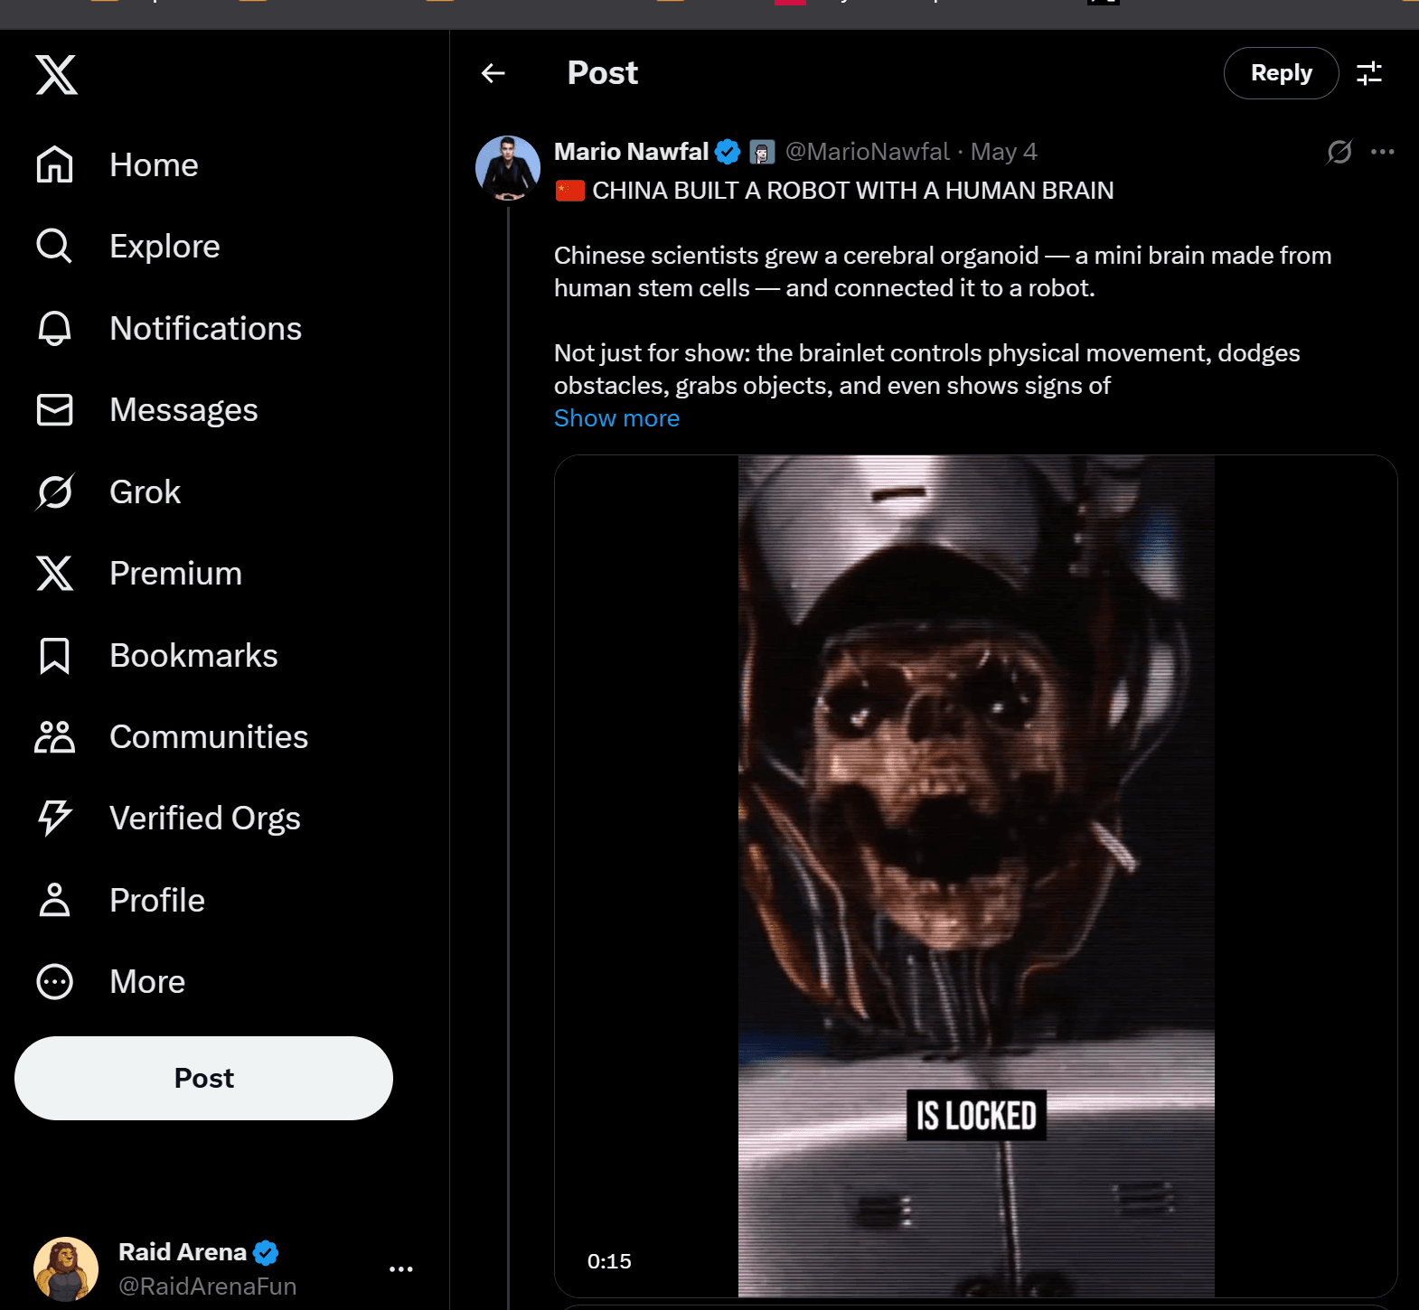
Task: Click the Profile person icon
Action: pyautogui.click(x=54, y=900)
